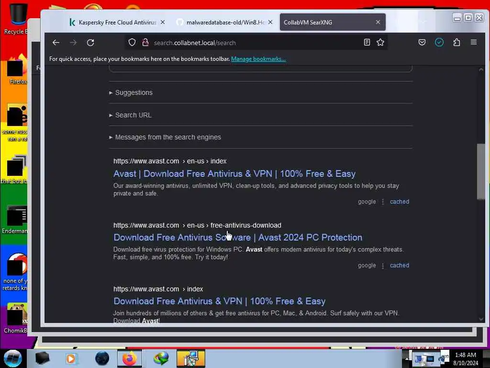Click the forward navigation arrow
Viewport: 490px width, 368px height.
click(x=73, y=43)
